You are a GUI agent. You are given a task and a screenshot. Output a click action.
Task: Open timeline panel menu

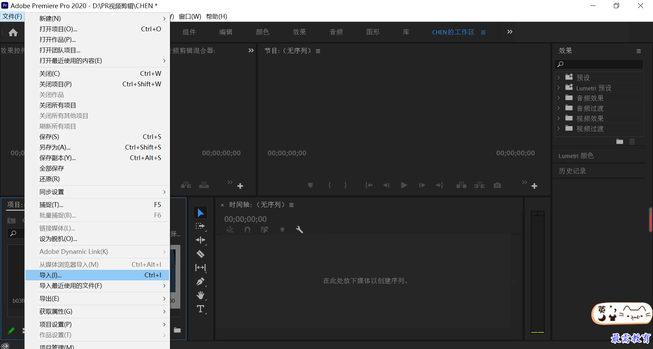coord(291,205)
